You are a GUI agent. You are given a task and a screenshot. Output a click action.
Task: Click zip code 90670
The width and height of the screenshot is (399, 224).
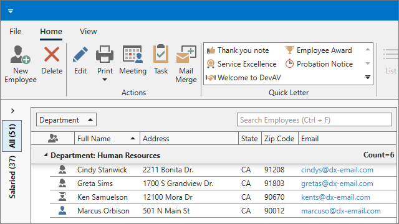point(274,197)
